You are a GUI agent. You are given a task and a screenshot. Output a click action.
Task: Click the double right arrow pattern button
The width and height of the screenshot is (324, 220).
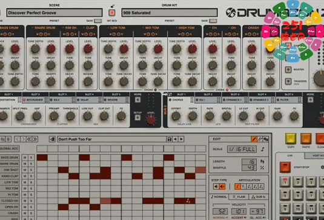[35, 139]
